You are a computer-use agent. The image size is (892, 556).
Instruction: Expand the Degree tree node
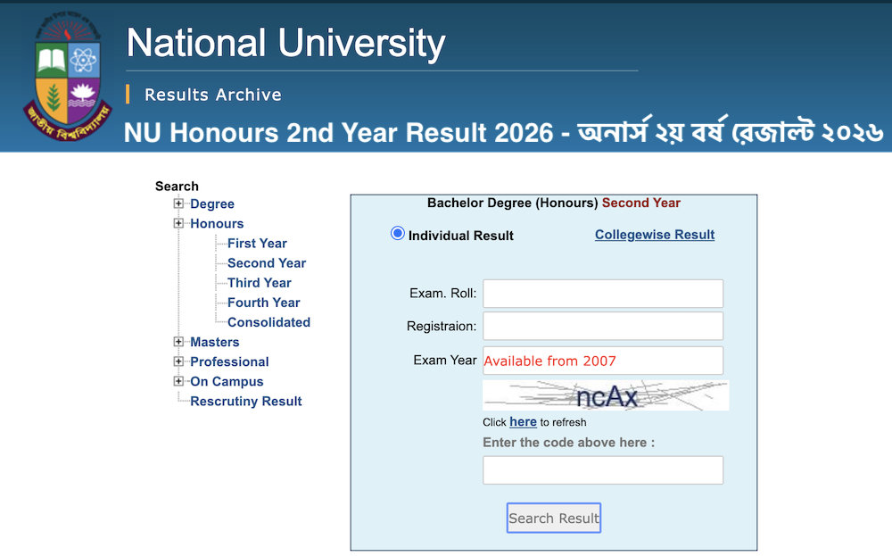(178, 203)
